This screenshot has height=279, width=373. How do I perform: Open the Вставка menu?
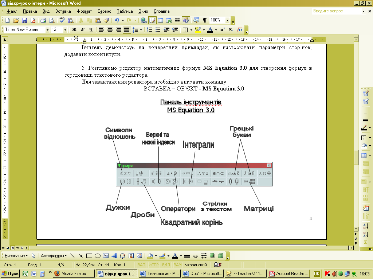point(63,11)
